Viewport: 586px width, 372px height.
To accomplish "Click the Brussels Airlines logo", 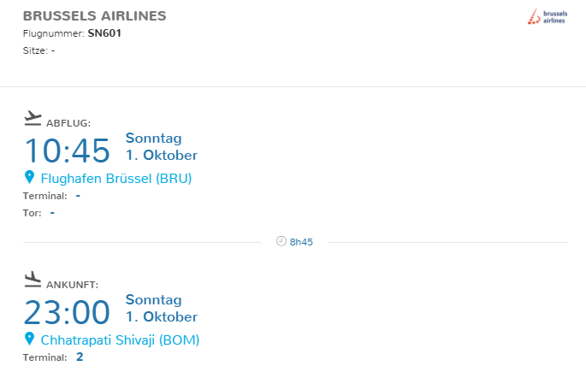I will tap(547, 16).
